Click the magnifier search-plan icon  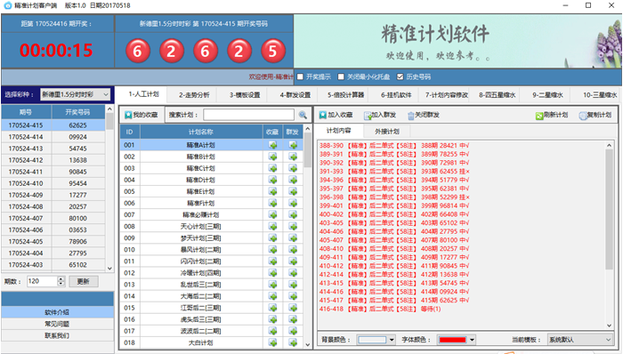coord(303,115)
